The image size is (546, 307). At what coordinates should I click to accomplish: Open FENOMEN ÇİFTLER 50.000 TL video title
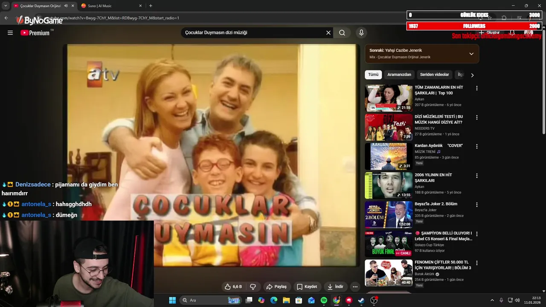(443, 265)
